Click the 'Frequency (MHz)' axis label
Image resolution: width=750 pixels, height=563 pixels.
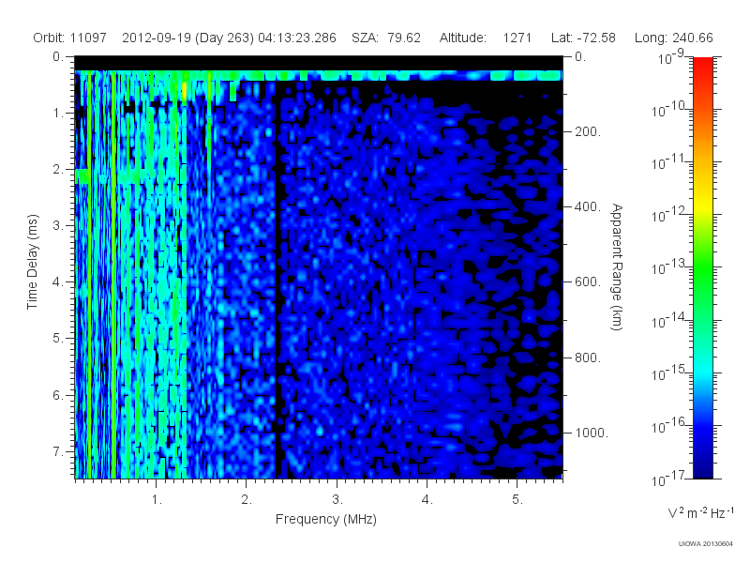click(x=325, y=520)
